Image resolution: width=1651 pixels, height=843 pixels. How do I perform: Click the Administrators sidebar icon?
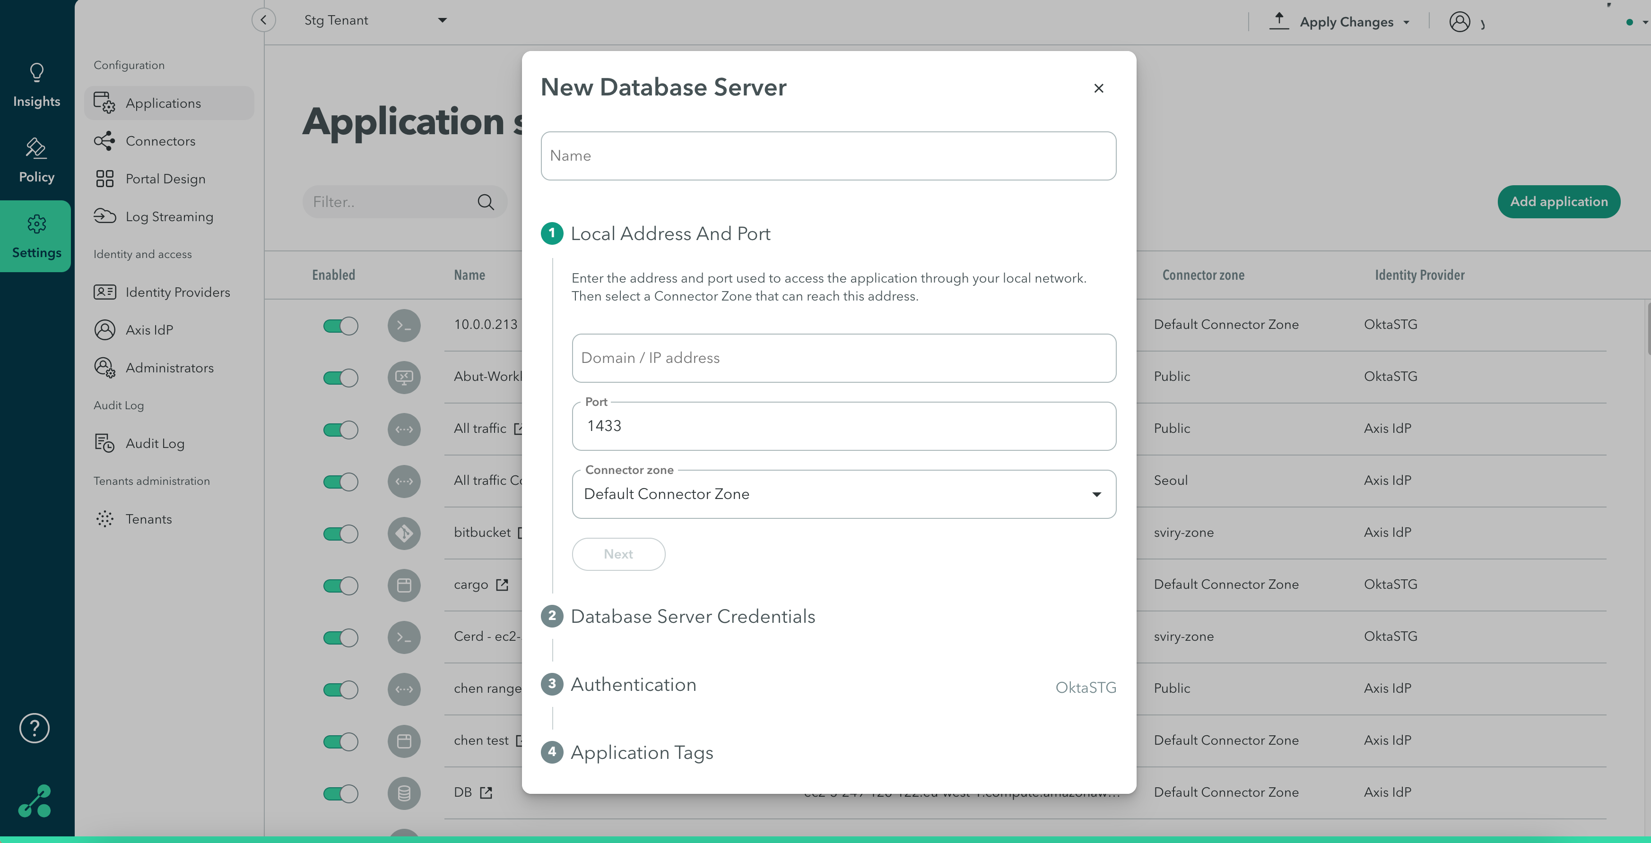tap(104, 368)
